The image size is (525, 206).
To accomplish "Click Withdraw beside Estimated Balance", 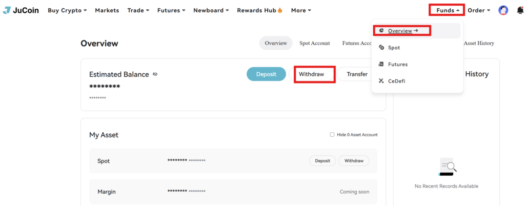I will 311,74.
